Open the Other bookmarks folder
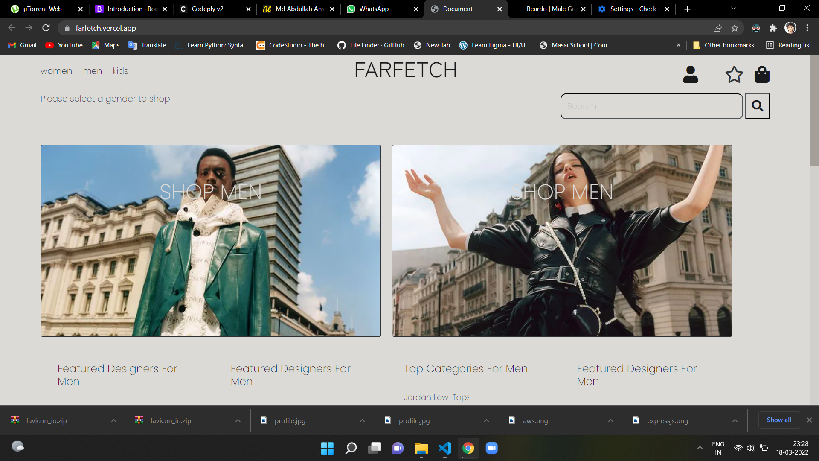 pos(723,45)
